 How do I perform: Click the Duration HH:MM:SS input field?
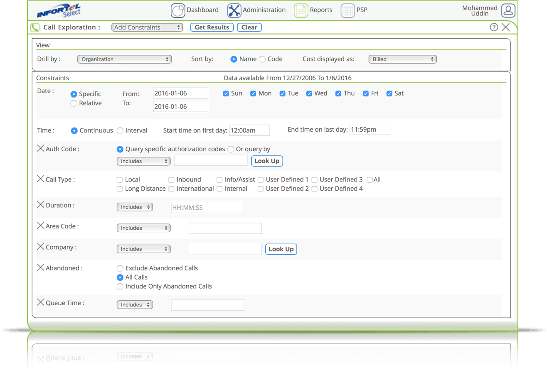(x=207, y=207)
